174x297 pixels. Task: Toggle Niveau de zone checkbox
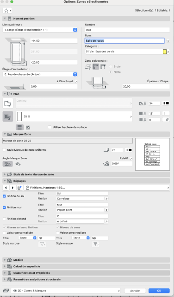pyautogui.click(x=58, y=227)
